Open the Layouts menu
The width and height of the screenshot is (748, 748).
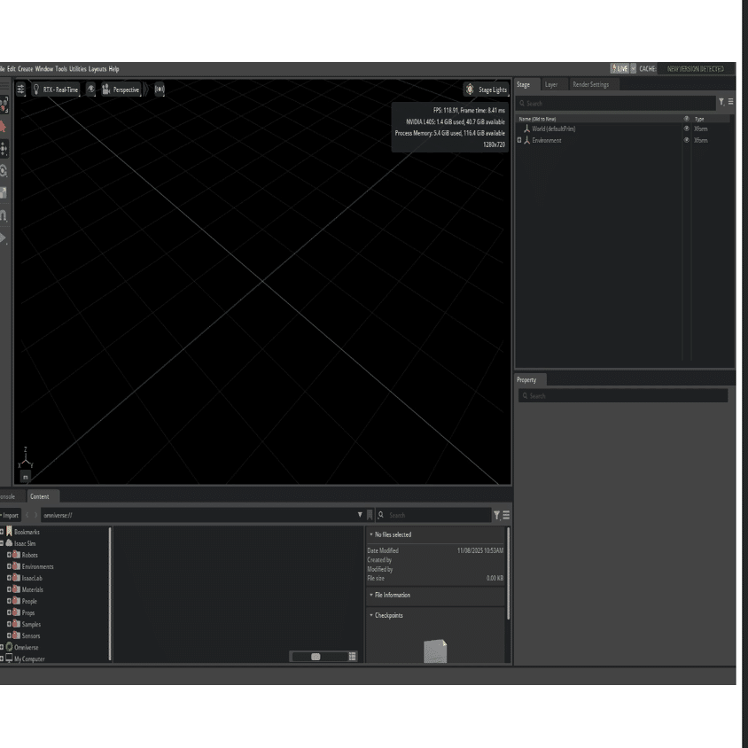point(97,69)
